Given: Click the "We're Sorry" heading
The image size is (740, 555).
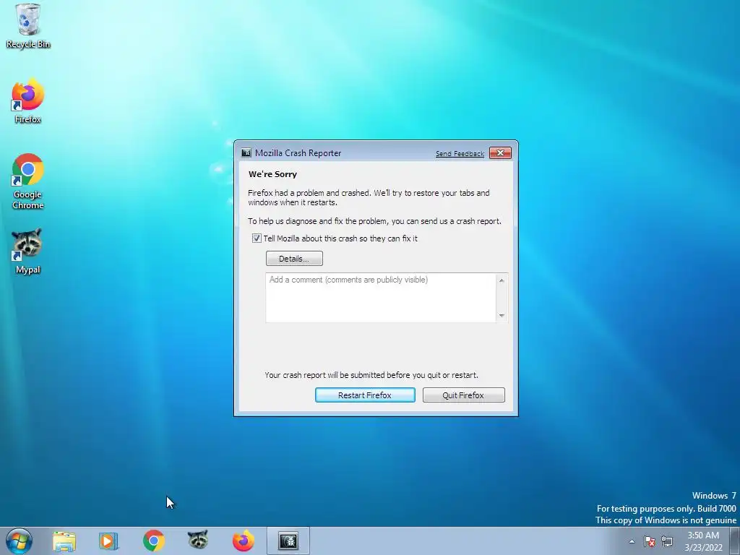Looking at the screenshot, I should click(272, 174).
